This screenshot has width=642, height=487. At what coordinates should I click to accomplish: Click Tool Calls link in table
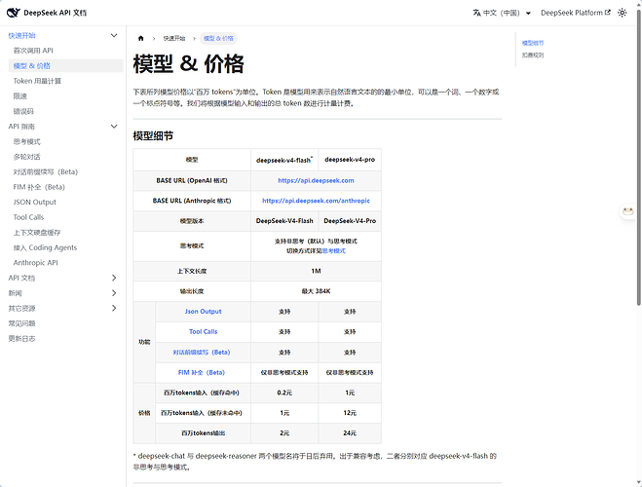pos(203,331)
